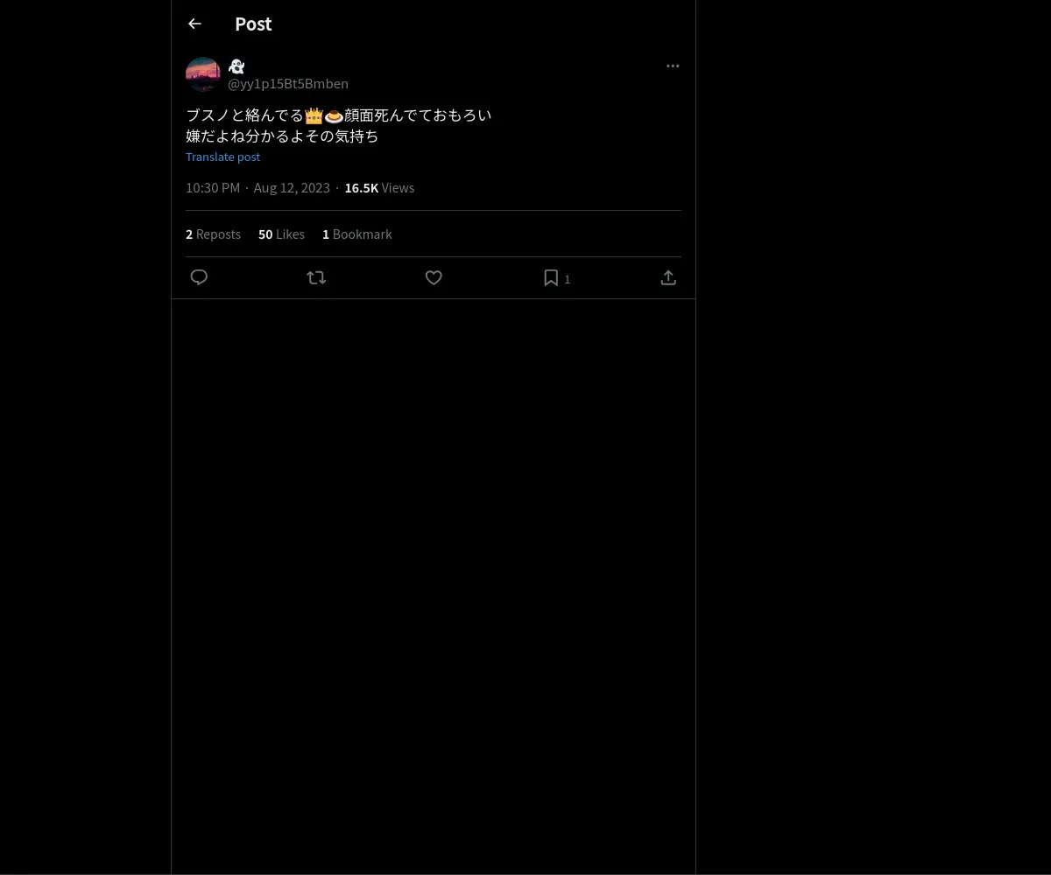Image resolution: width=1051 pixels, height=875 pixels.
Task: Open the @yy1p15Bt5Bmben handle profile
Action: point(288,83)
